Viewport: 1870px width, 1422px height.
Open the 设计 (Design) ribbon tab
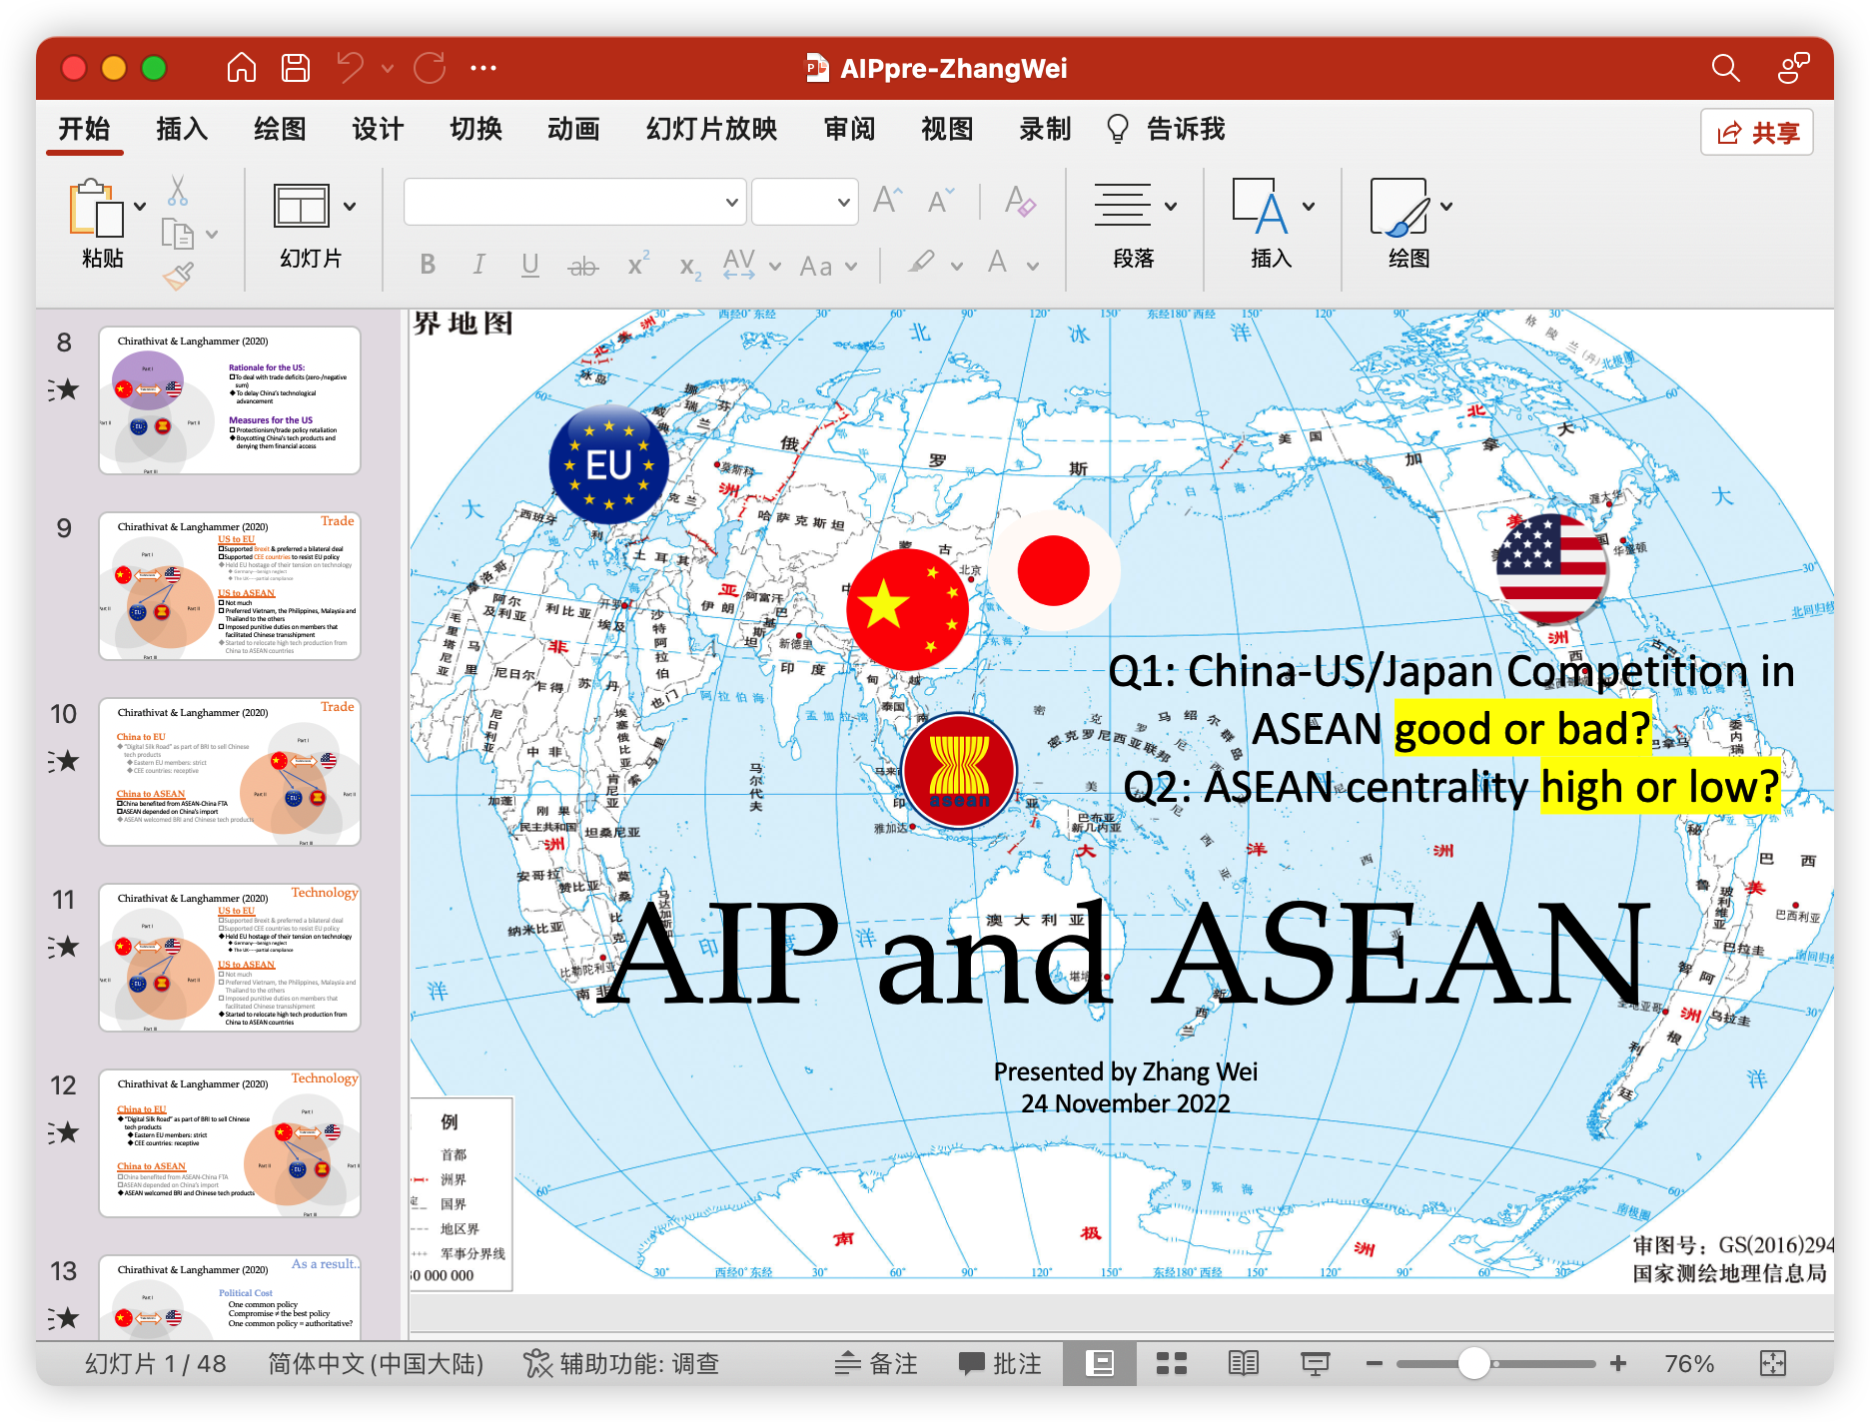coord(378,129)
